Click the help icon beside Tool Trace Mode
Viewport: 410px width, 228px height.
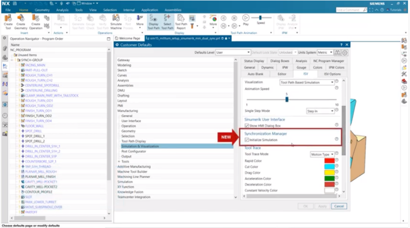(337, 154)
